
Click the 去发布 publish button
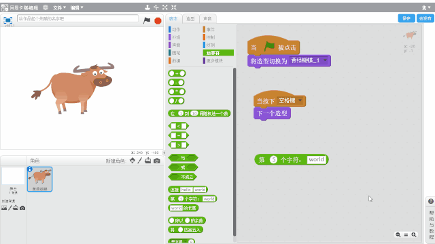(425, 18)
